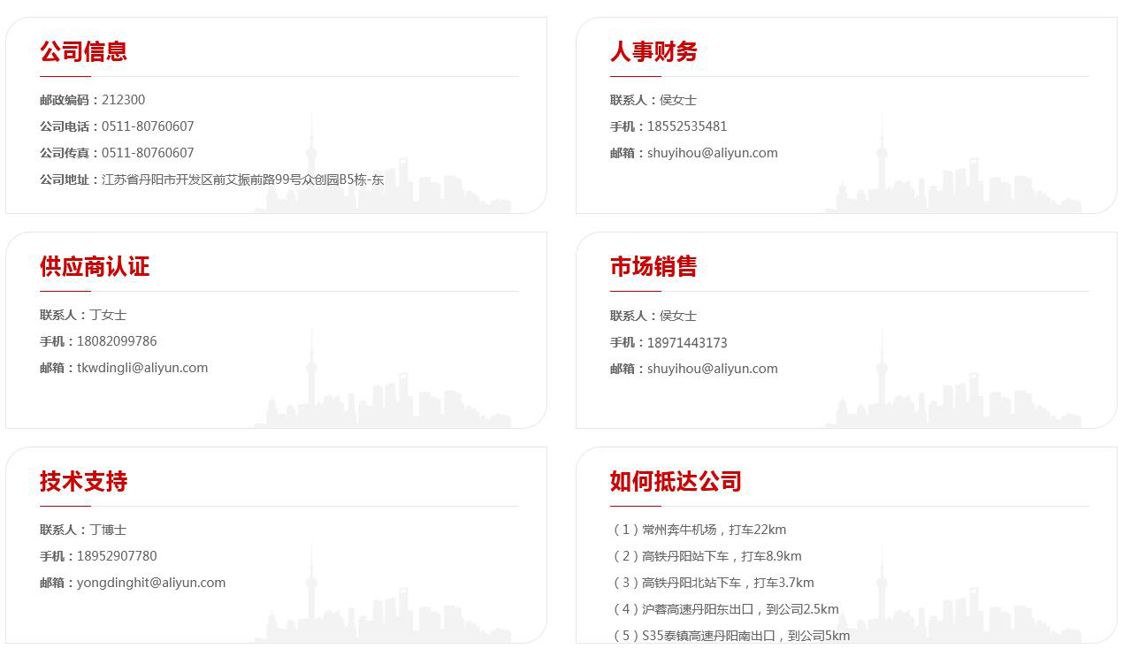Viewport: 1123px width, 649px height.
Task: Click mobile number 18552535481
Action: pyautogui.click(x=687, y=126)
